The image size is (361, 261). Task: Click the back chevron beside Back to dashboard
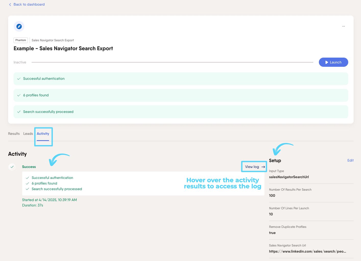[x=10, y=4]
